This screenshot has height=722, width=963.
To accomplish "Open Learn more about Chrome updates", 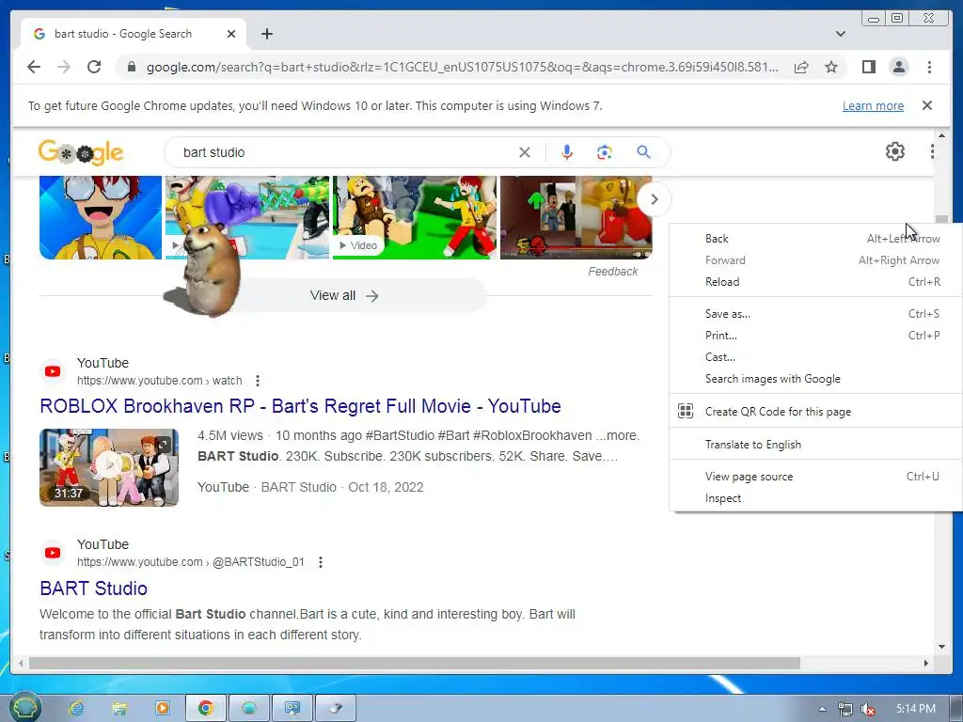I will pos(873,105).
